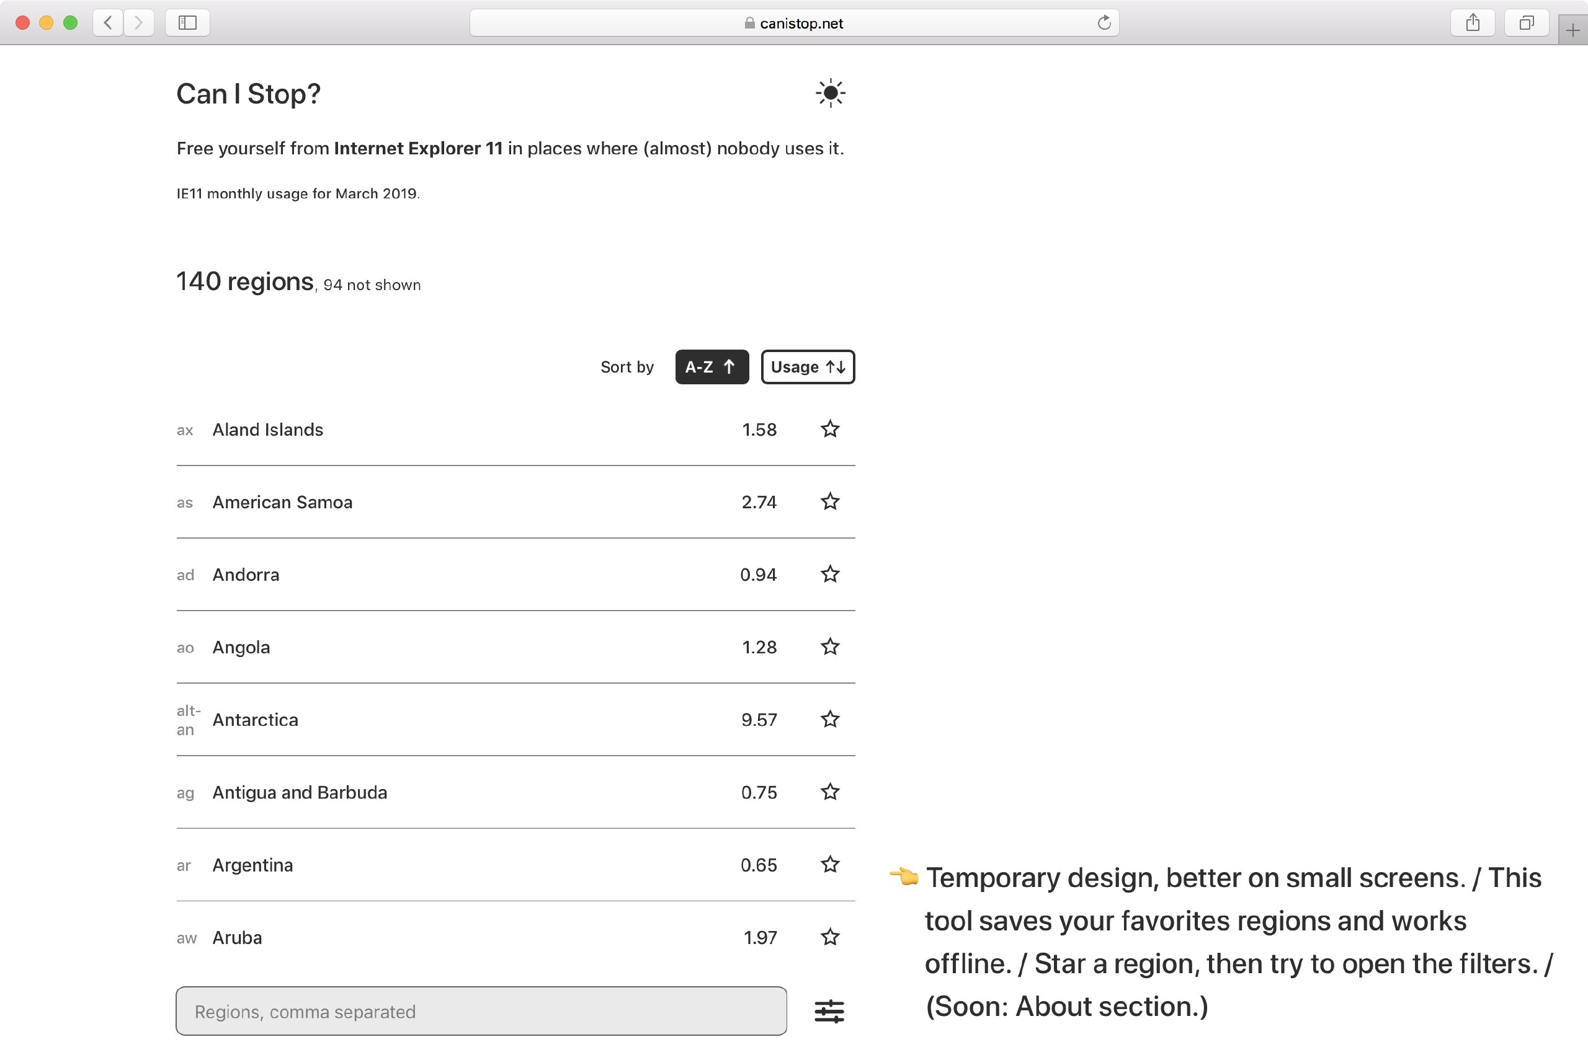Click the 2.74 usage value

(x=759, y=502)
